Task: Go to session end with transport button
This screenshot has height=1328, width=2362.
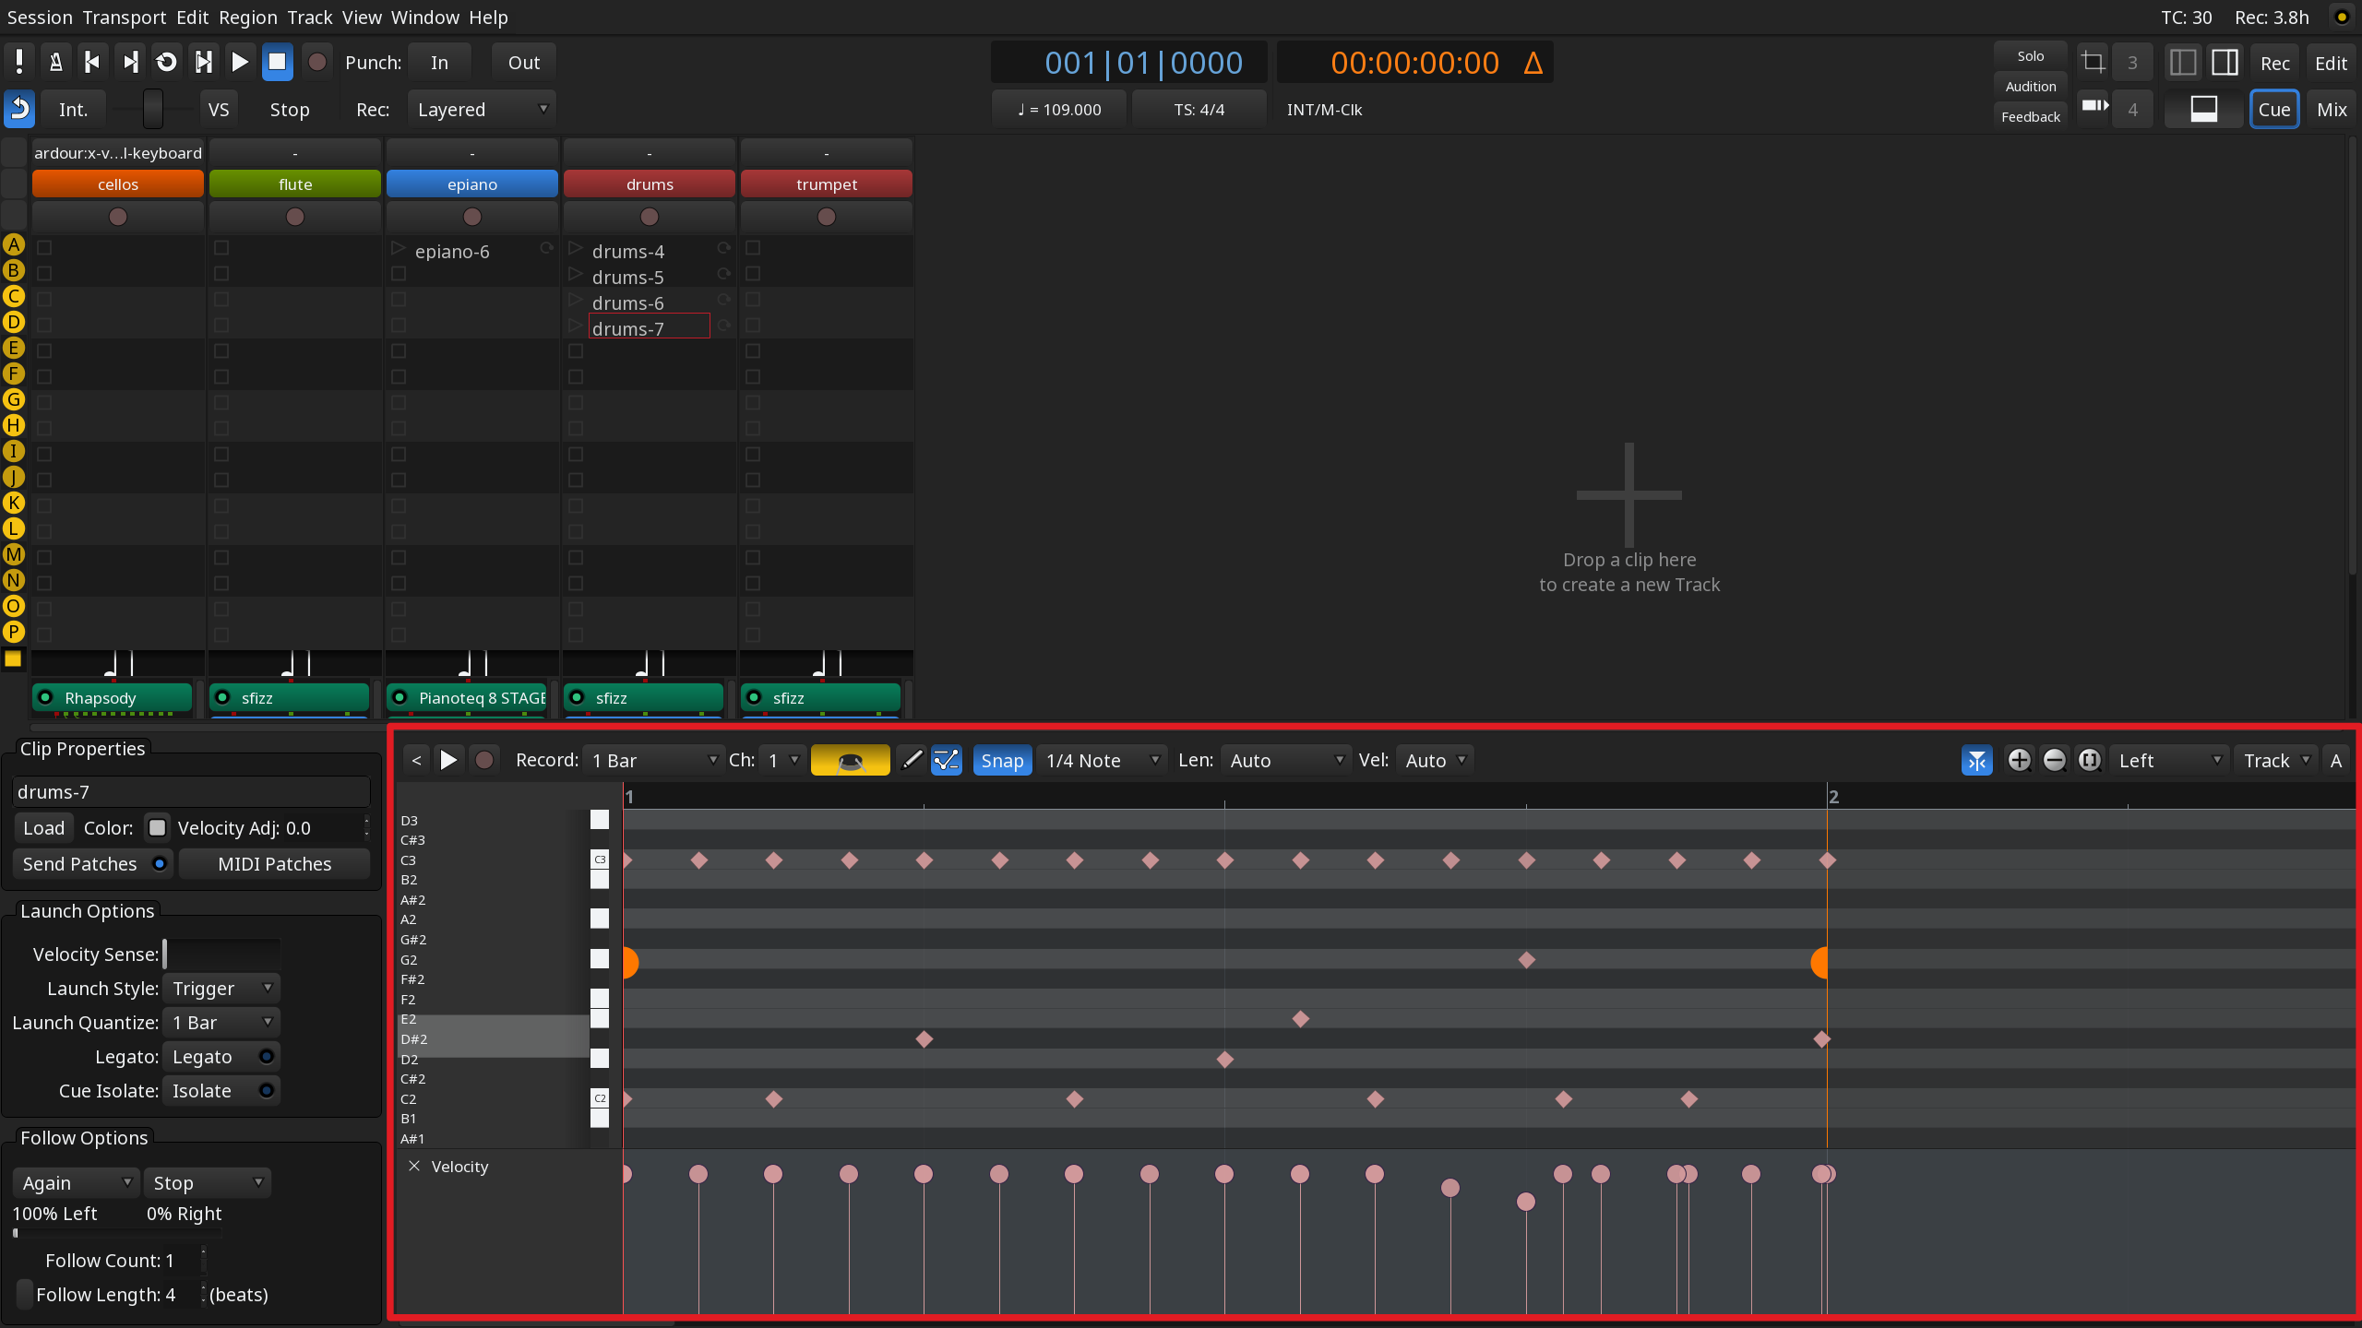Action: pyautogui.click(x=129, y=62)
